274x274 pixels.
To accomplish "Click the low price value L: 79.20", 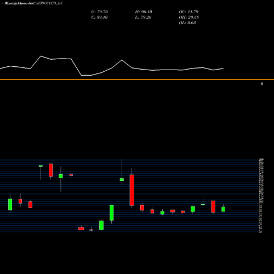I will (x=143, y=18).
